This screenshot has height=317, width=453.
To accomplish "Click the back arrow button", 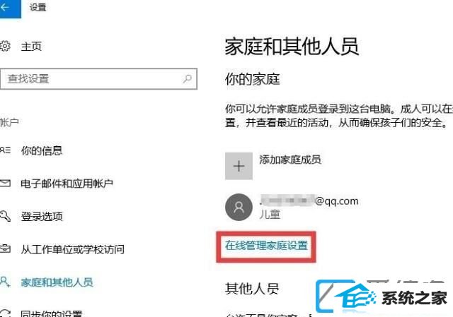I will (x=8, y=8).
